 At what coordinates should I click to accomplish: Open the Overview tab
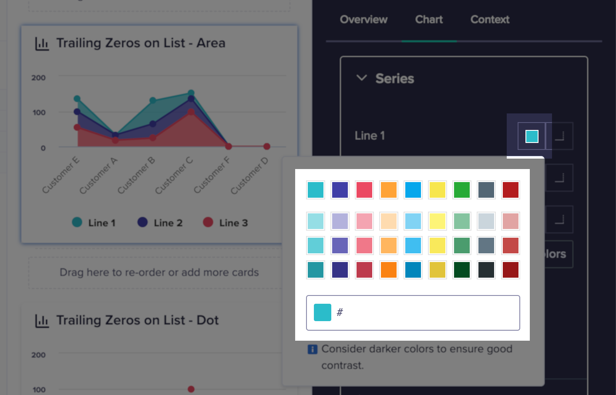point(364,19)
